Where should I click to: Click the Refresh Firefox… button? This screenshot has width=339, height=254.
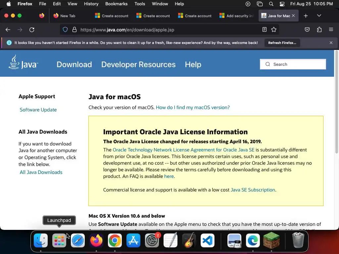(282, 43)
